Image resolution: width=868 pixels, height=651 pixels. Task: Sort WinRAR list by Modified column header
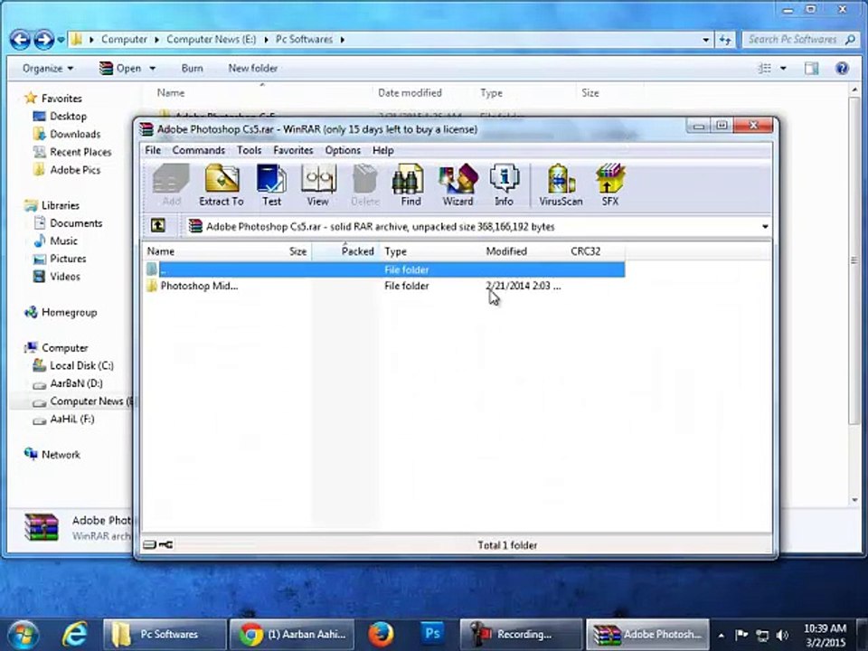coord(506,251)
